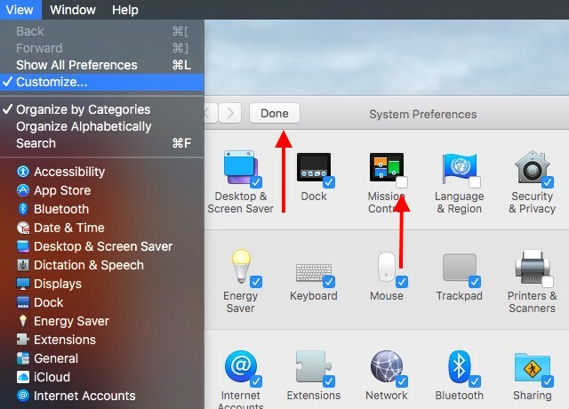Select Search from the View menu
This screenshot has width=569, height=409.
102,143
